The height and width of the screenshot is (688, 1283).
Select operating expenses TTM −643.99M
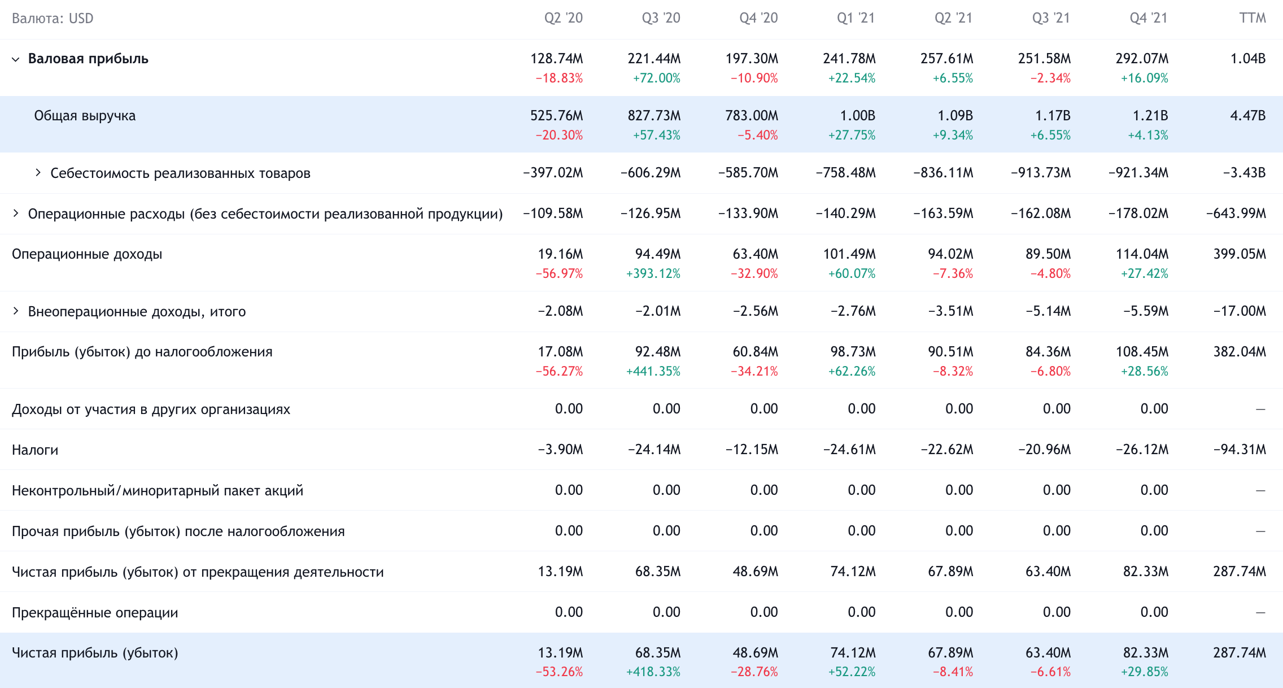click(x=1236, y=214)
